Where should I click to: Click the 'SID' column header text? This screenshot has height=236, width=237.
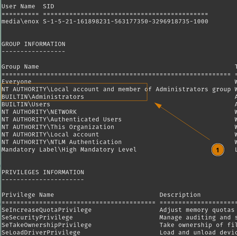(x=49, y=6)
